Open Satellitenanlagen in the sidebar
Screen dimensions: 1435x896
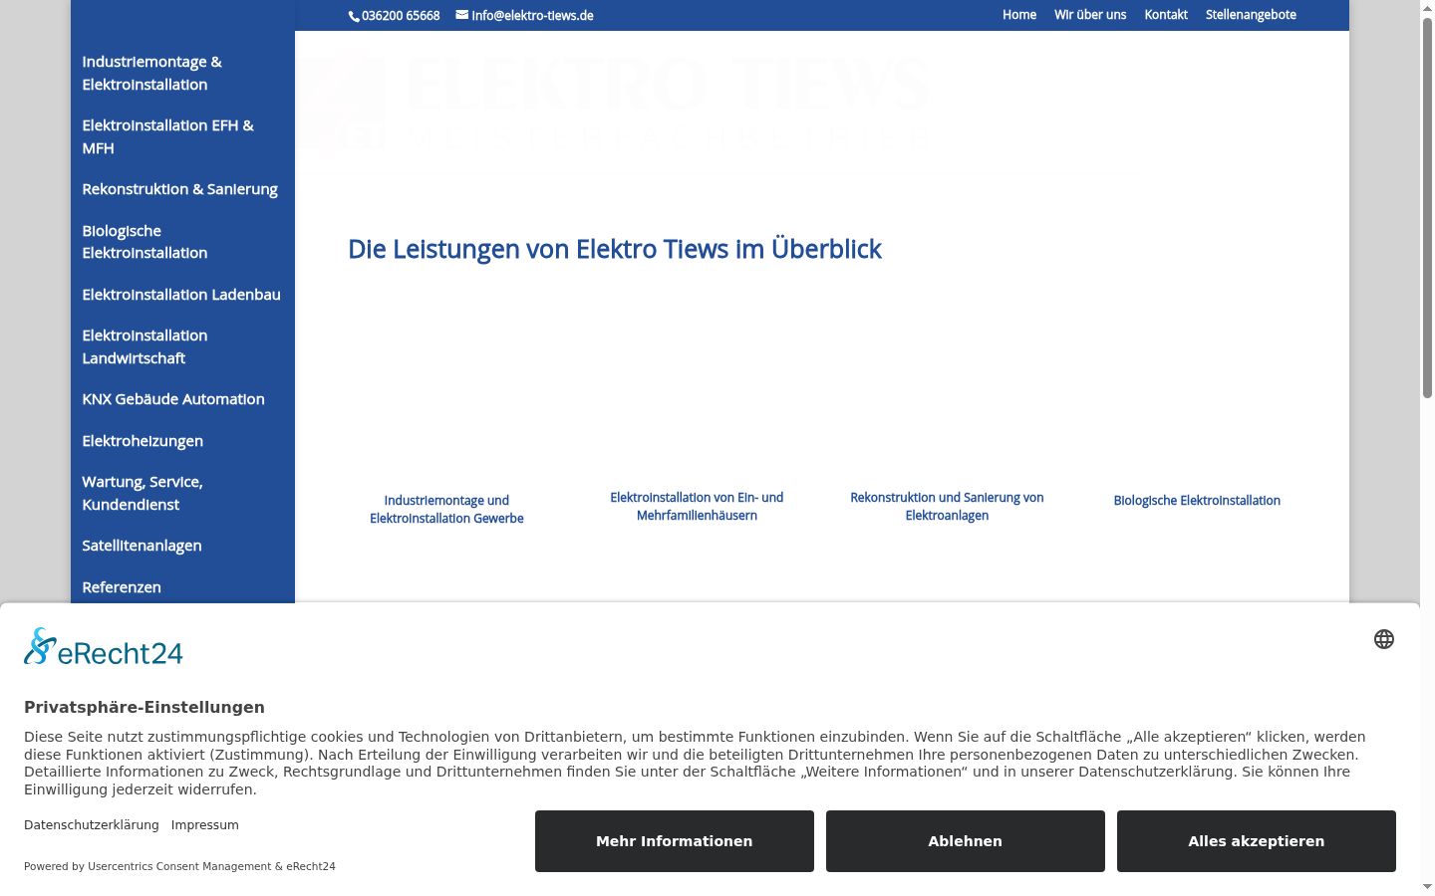pos(142,546)
